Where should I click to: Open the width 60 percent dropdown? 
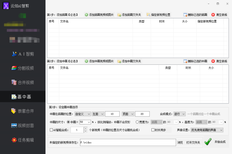pos(172,122)
